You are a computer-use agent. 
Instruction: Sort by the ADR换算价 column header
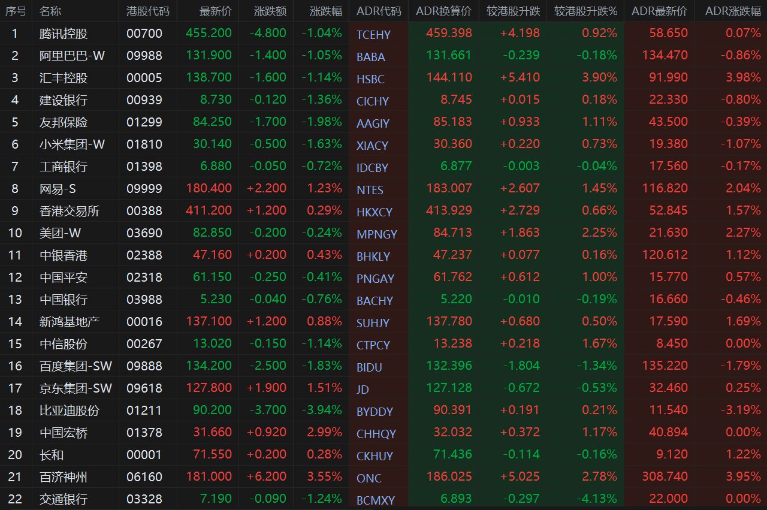[444, 11]
